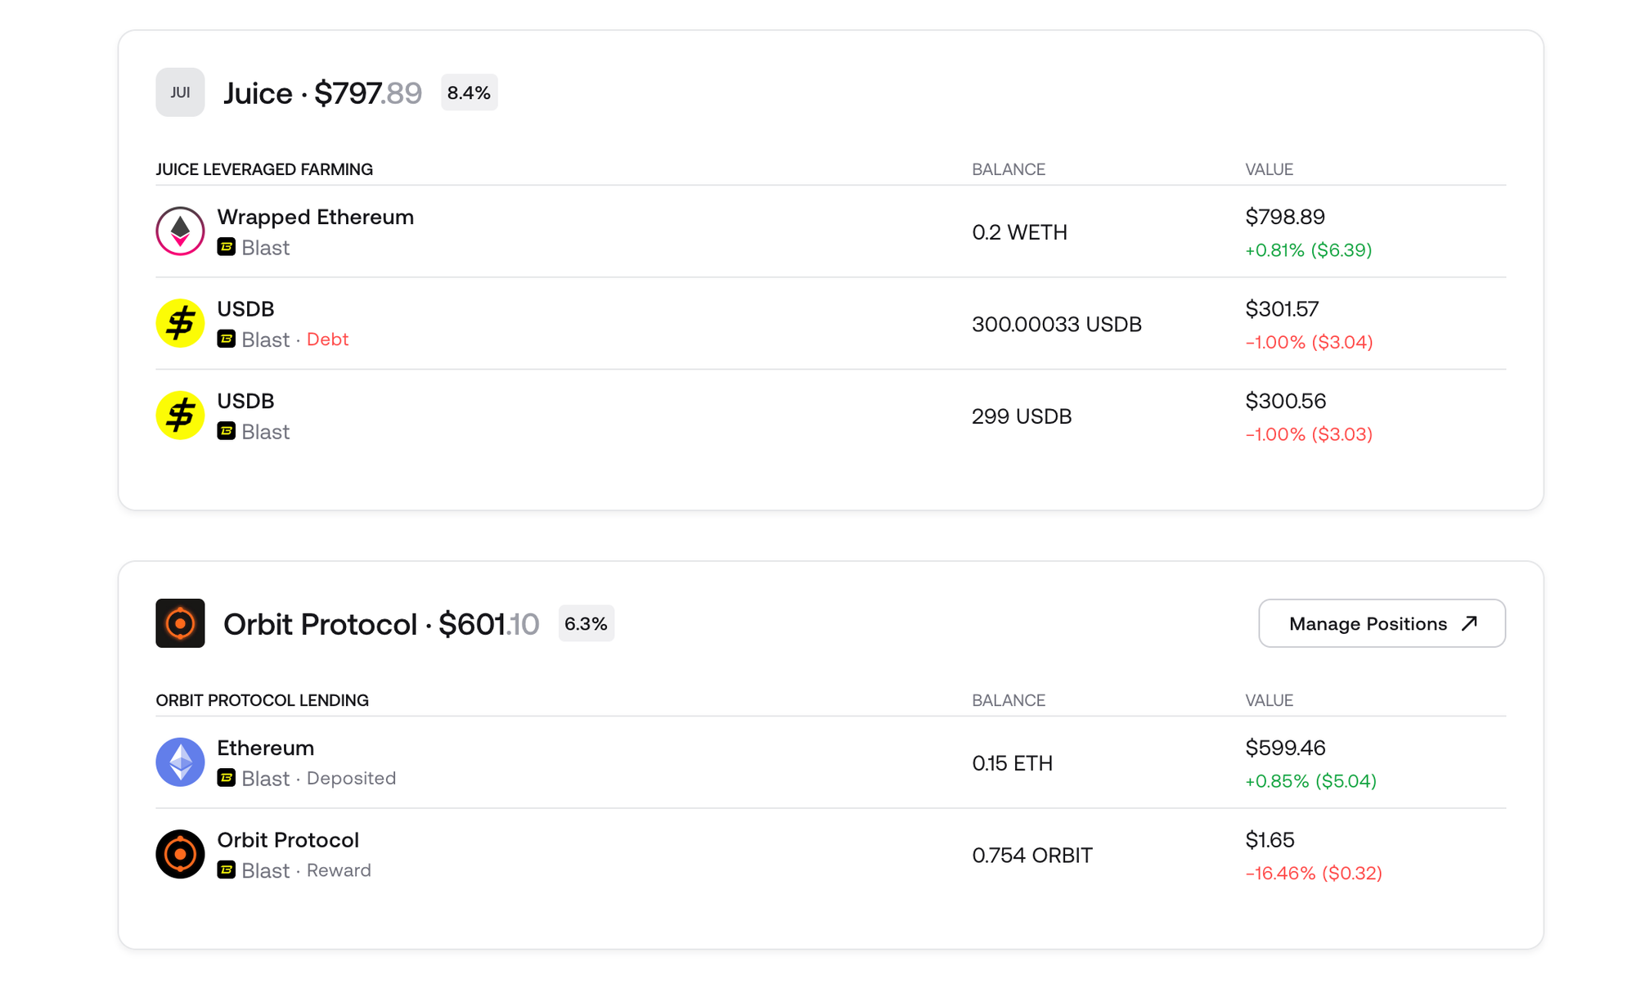Click the Orbit Protocol reward token icon

tap(180, 855)
